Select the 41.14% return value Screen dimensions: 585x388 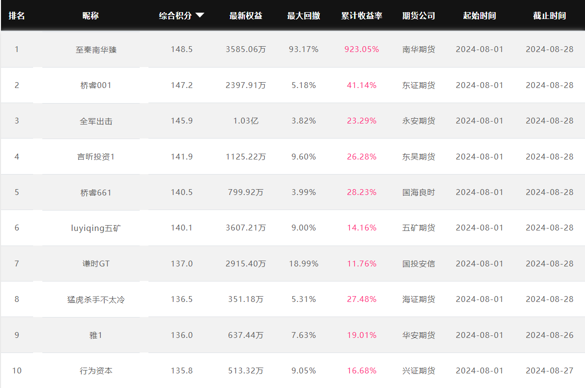[362, 85]
